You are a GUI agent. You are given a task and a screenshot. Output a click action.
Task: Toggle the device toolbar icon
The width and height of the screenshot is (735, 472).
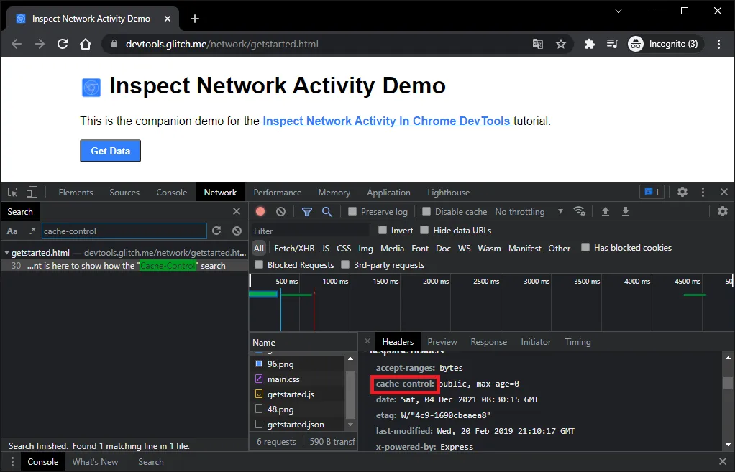pos(32,192)
